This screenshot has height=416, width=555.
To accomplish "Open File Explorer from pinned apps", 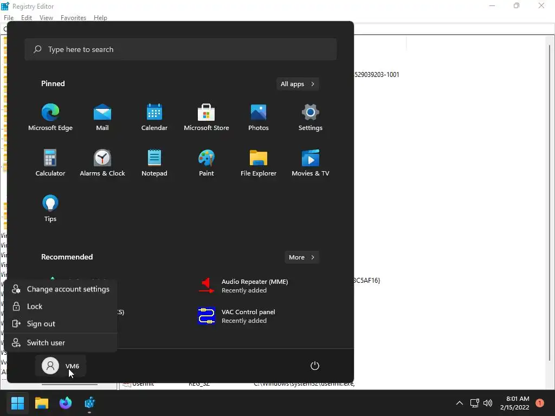I will click(x=259, y=162).
